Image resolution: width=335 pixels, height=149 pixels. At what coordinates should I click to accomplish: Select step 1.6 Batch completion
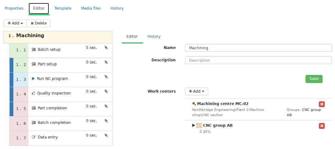[61, 124]
